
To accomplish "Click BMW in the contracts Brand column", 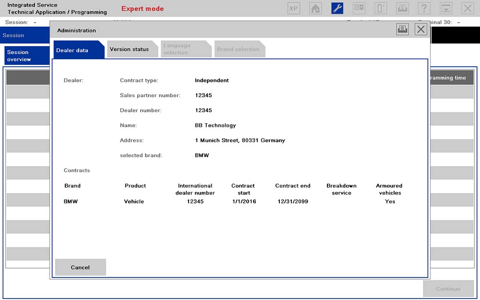I will [x=71, y=202].
